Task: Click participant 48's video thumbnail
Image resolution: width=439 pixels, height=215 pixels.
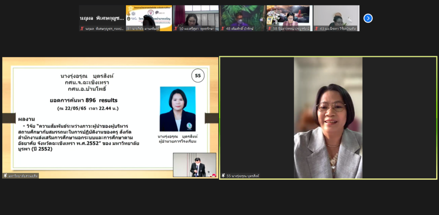Action: (x=242, y=17)
